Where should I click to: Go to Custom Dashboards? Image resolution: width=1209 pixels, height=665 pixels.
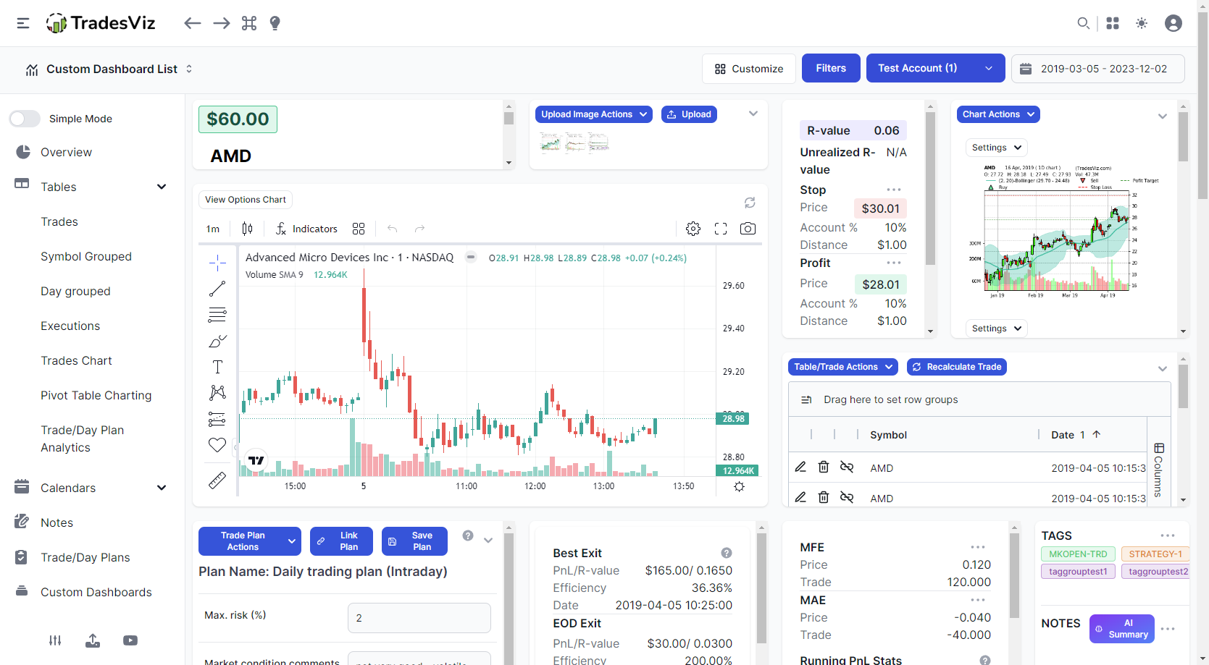click(x=96, y=592)
